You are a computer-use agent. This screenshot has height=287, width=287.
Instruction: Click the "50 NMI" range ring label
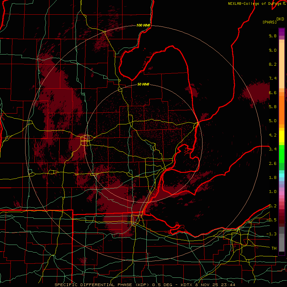(143, 84)
